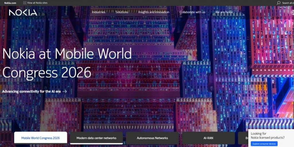Click the Nokia logo
Viewport: 294px width, 147px height.
point(23,13)
